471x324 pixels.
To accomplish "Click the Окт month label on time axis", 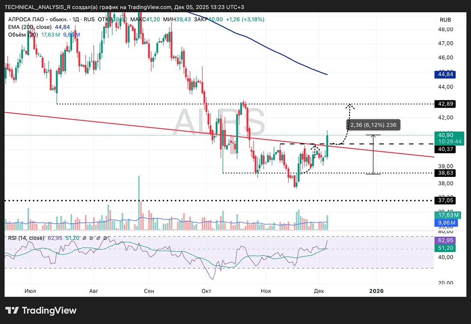I will click(206, 291).
